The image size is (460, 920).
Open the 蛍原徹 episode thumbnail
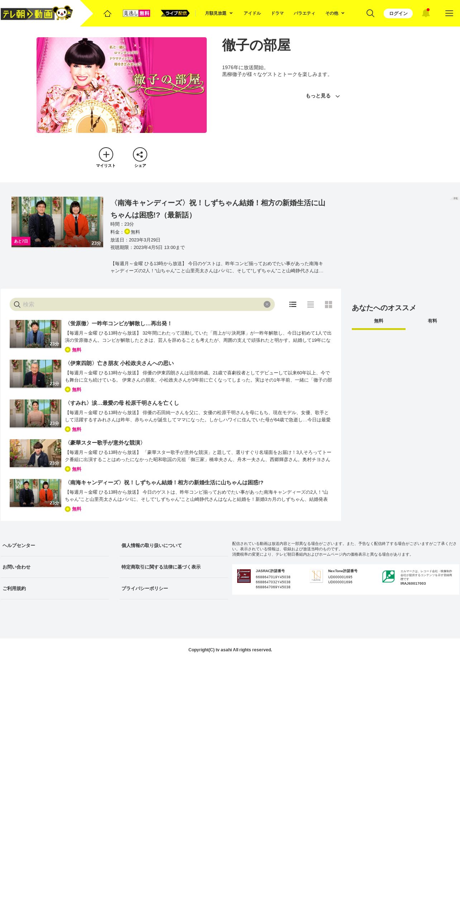pyautogui.click(x=35, y=334)
